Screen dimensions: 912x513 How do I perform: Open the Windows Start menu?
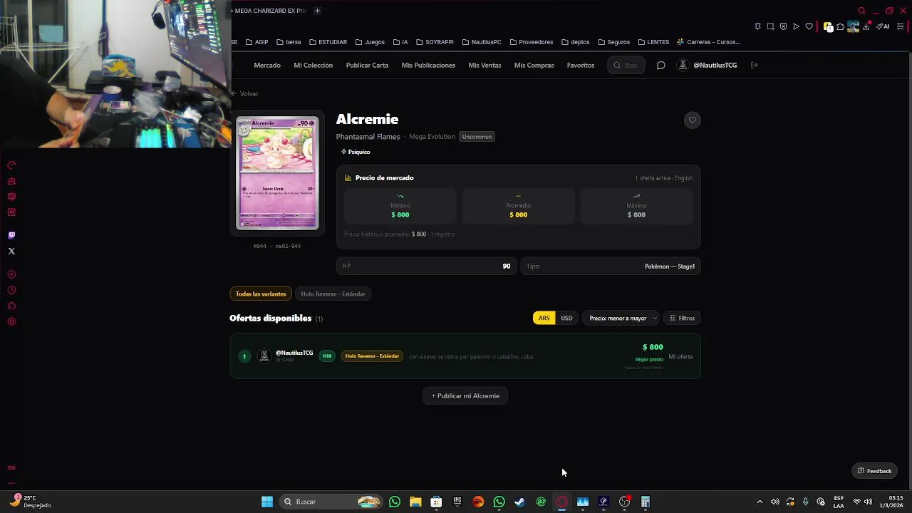[x=267, y=502]
